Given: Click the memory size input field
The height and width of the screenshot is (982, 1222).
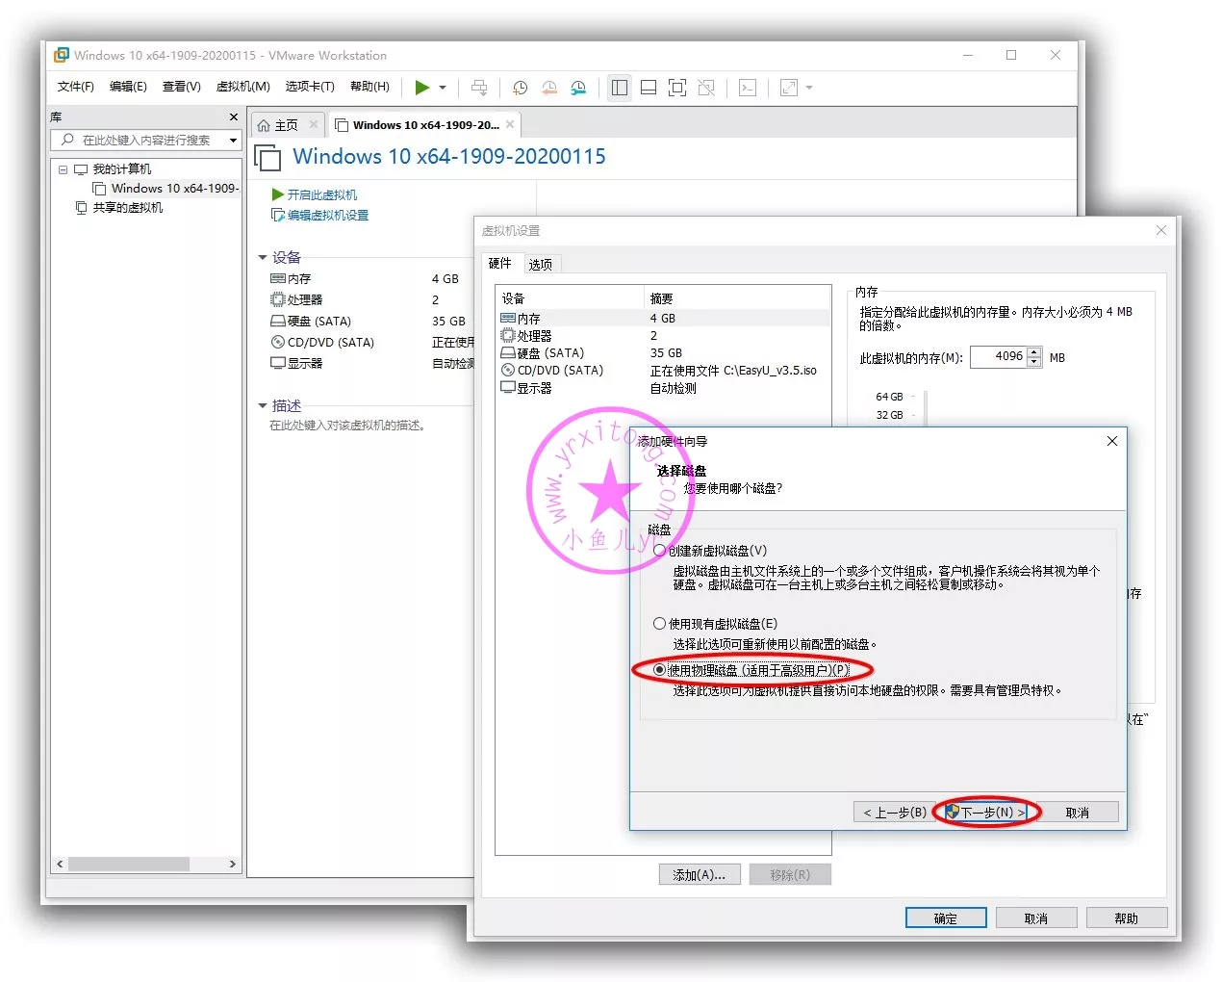Looking at the screenshot, I should (x=998, y=357).
